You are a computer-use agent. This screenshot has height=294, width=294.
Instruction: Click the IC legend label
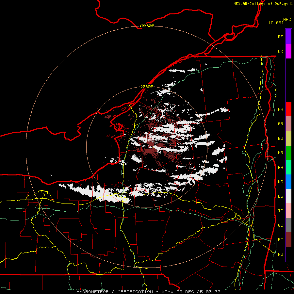point(280,211)
